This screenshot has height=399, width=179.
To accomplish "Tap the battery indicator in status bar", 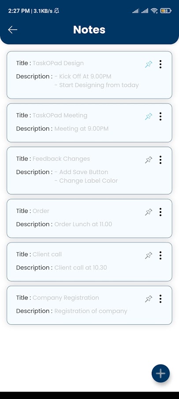I will click(x=166, y=11).
